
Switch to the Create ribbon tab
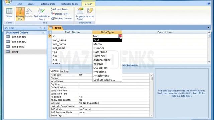click(31, 4)
